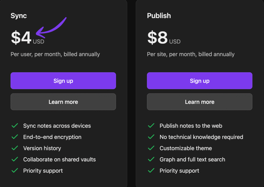Click Sign up button under Publish plan

click(200, 81)
